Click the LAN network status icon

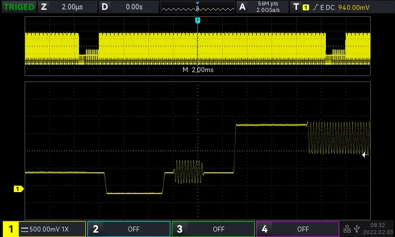[x=347, y=229]
